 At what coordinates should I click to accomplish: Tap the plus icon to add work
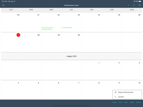(x=128, y=5)
